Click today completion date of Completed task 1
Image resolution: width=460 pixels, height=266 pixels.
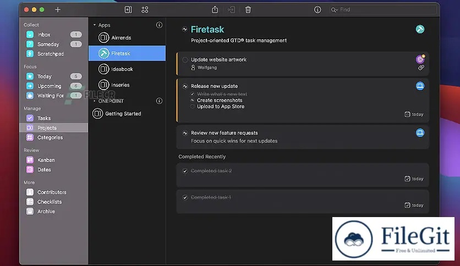tap(414, 205)
